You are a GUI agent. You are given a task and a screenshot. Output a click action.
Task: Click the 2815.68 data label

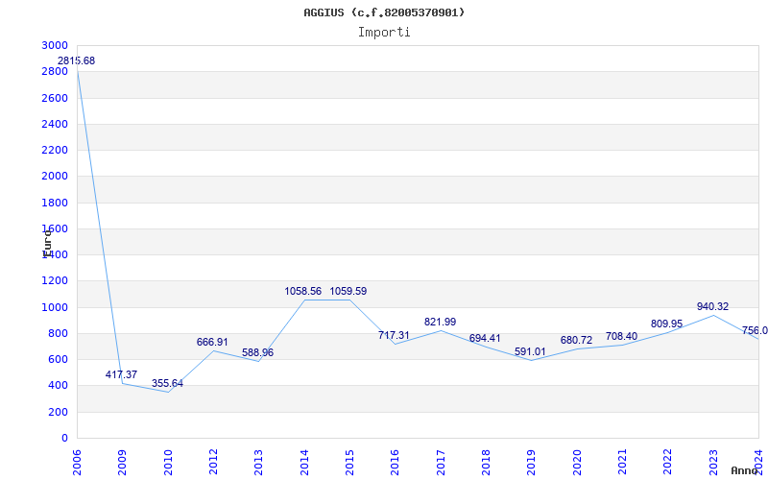pyautogui.click(x=77, y=61)
